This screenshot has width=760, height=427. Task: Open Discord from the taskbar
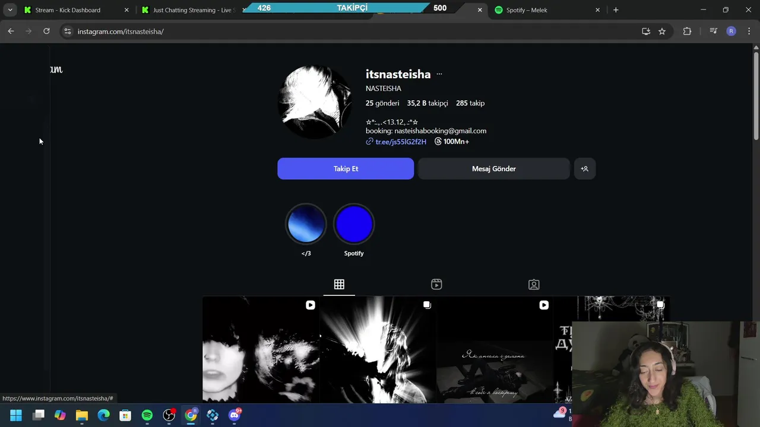click(x=235, y=415)
